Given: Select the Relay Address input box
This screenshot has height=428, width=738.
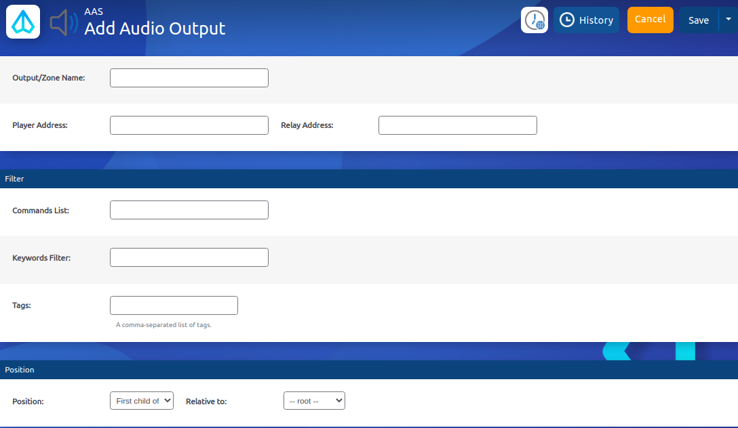Looking at the screenshot, I should point(457,125).
